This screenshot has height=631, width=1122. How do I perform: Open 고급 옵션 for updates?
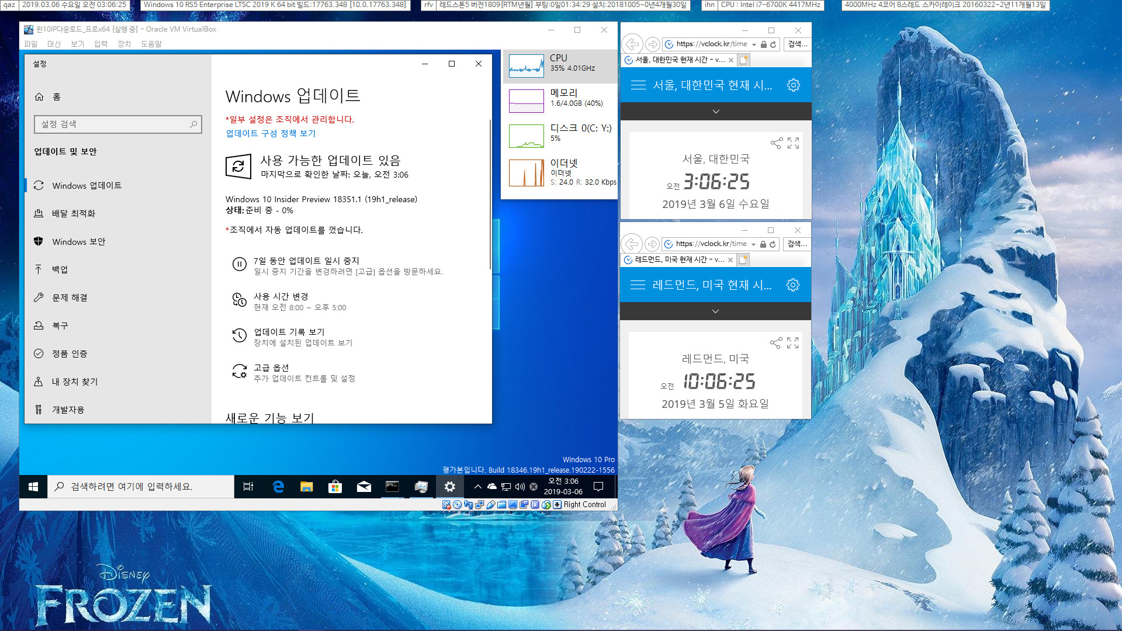click(271, 367)
